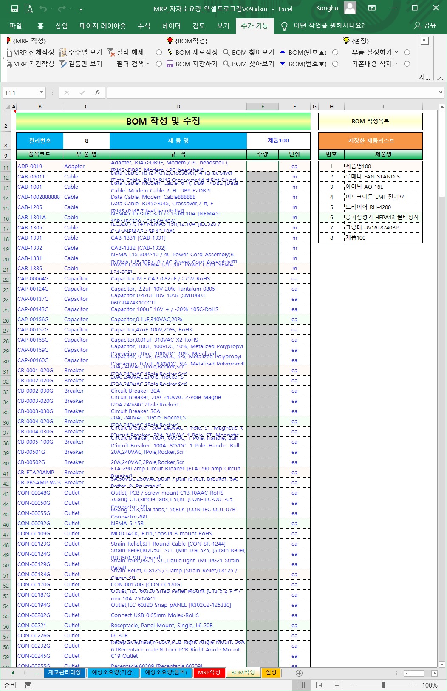
Task: Click the zoom in plus button
Action: tap(414, 685)
